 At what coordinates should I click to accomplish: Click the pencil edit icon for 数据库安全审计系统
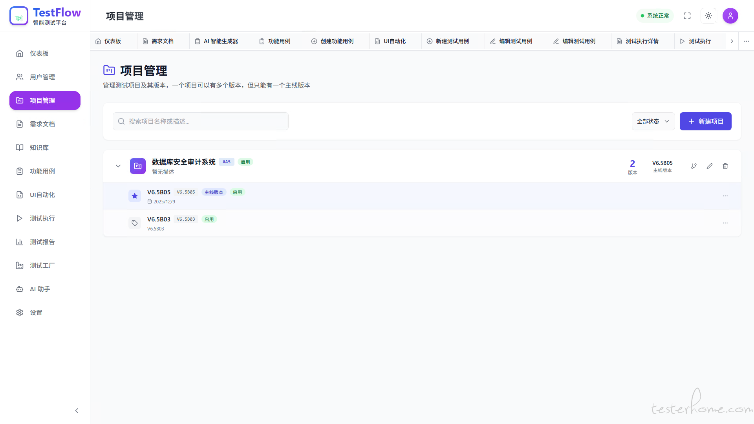click(710, 166)
